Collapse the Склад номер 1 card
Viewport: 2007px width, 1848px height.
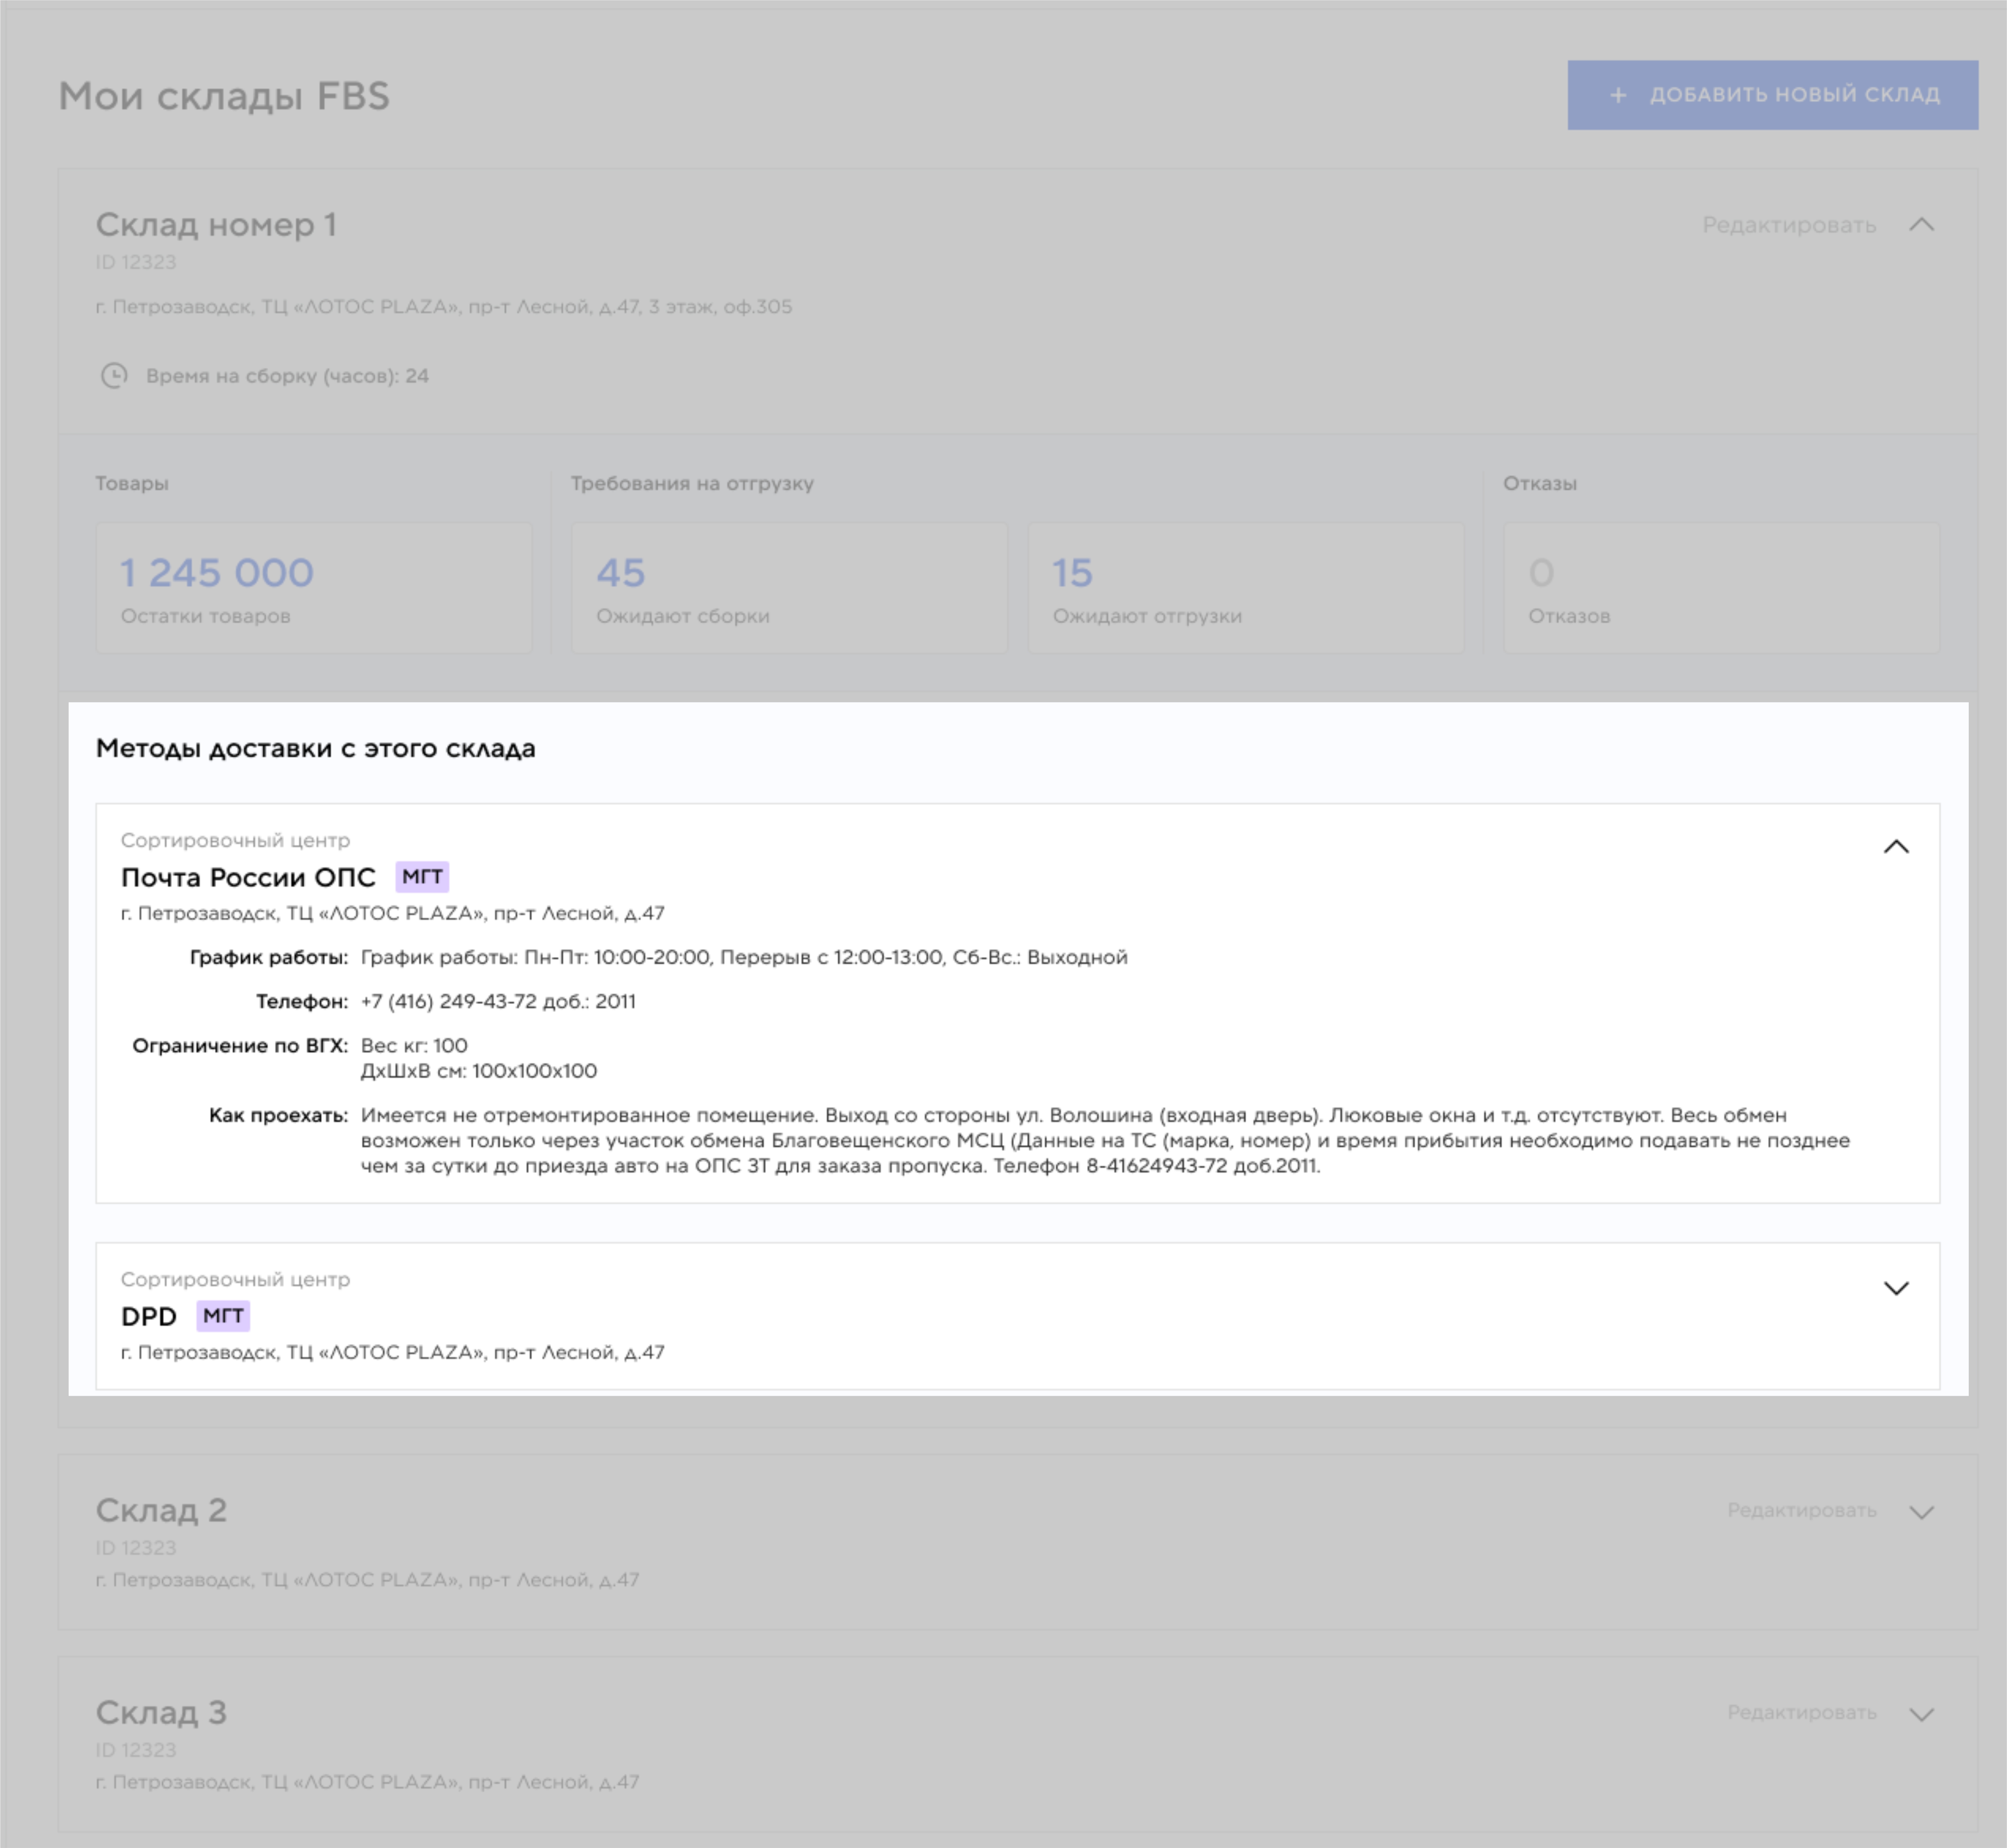coord(1921,225)
